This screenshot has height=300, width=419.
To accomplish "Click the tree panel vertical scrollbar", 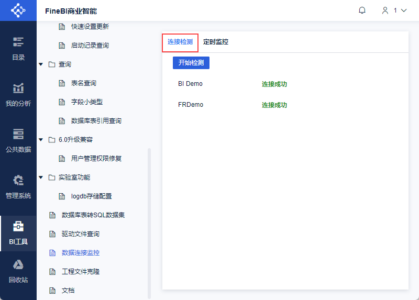I will (x=149, y=220).
